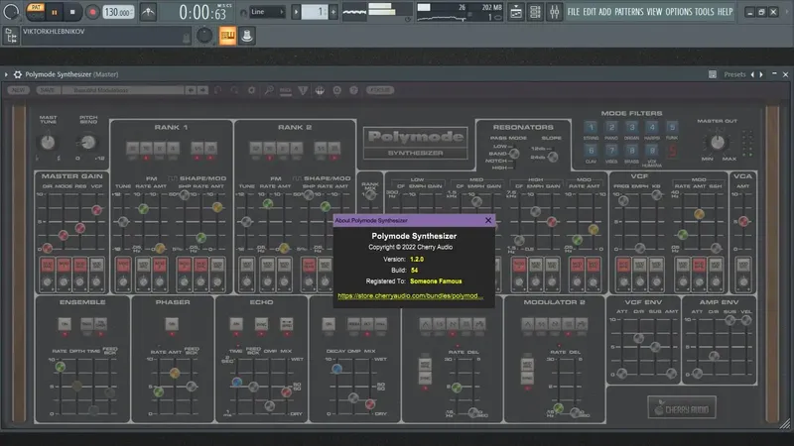Open the OPTIONS menu
The height and width of the screenshot is (446, 794).
tap(679, 12)
